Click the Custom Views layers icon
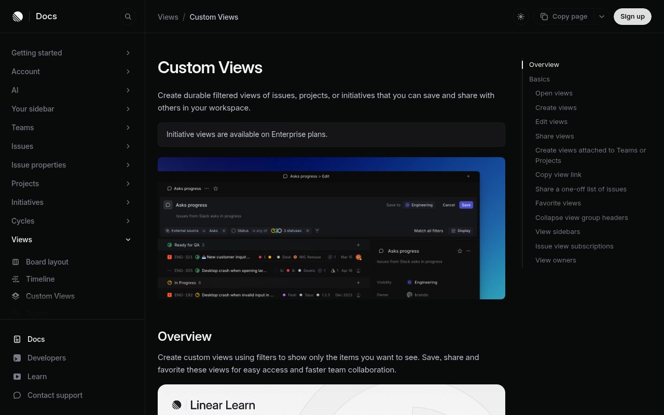 click(16, 296)
